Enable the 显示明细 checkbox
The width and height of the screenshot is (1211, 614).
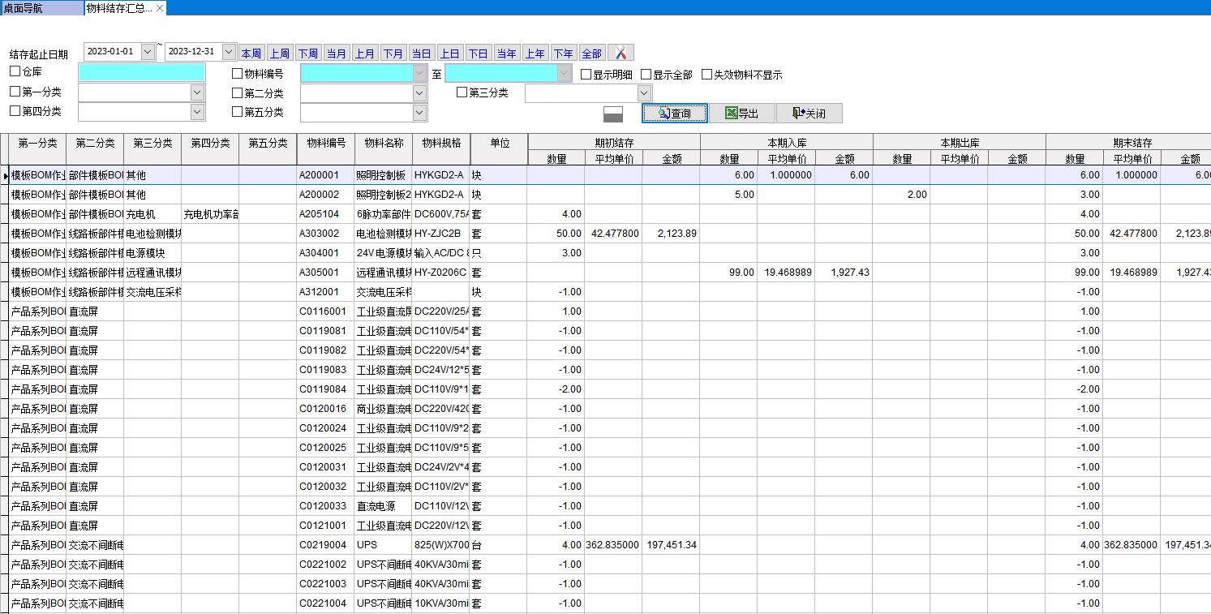(586, 73)
